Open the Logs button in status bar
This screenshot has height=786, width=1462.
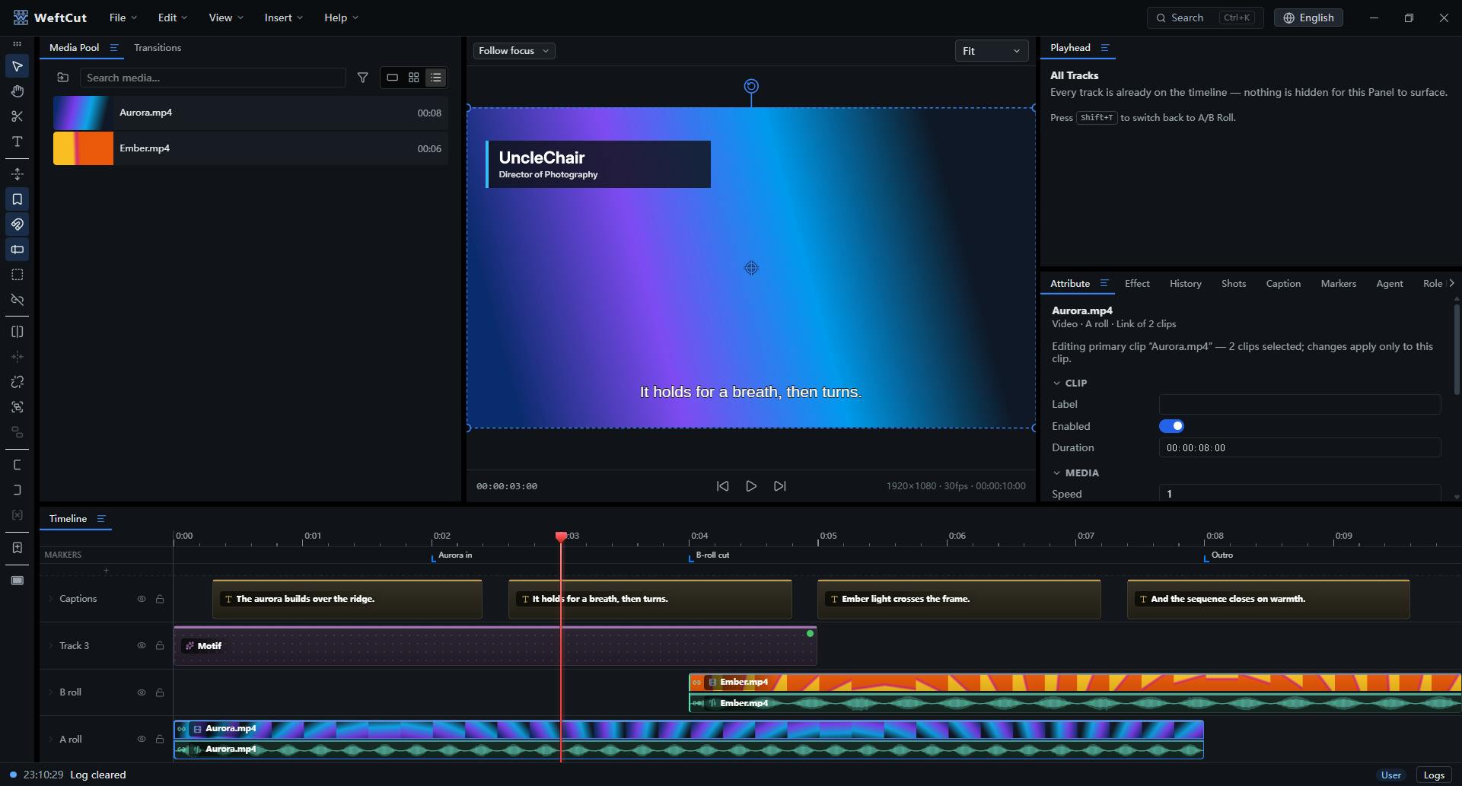1434,775
